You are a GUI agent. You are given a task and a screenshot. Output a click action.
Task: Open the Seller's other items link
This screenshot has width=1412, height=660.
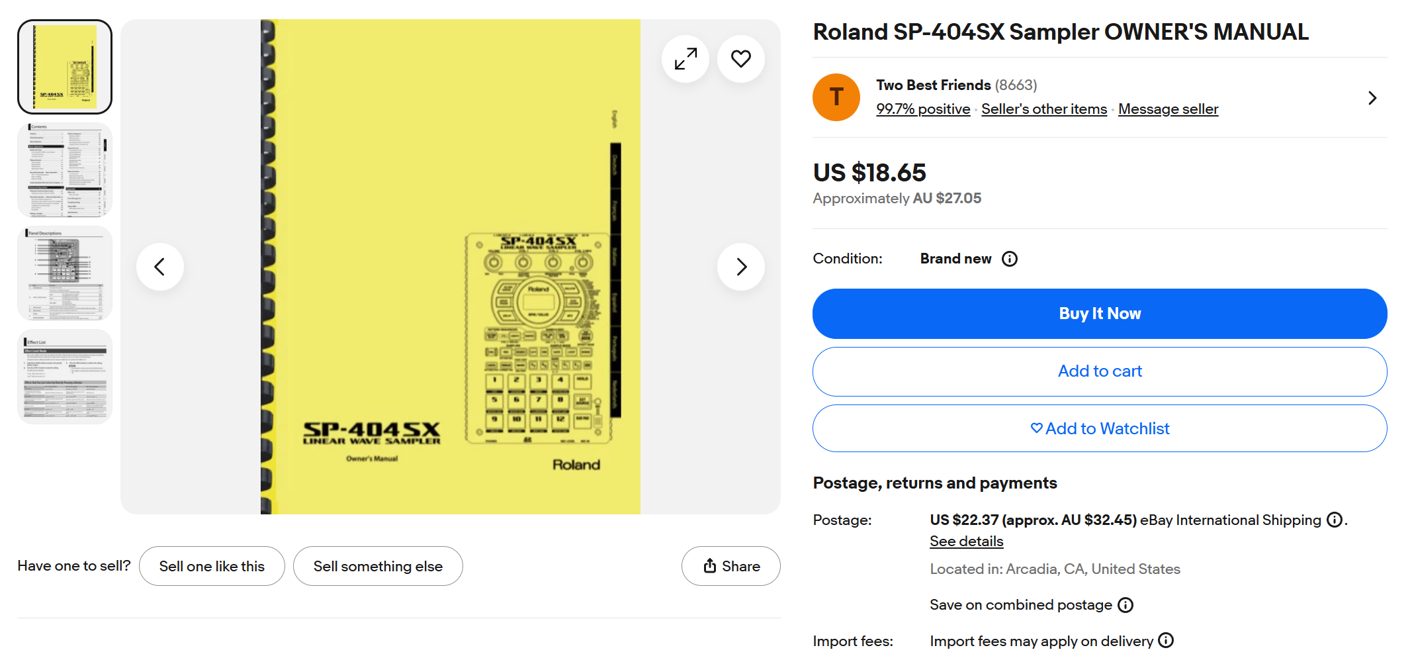[x=1044, y=109]
